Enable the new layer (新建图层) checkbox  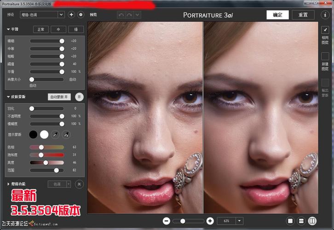[325, 56]
